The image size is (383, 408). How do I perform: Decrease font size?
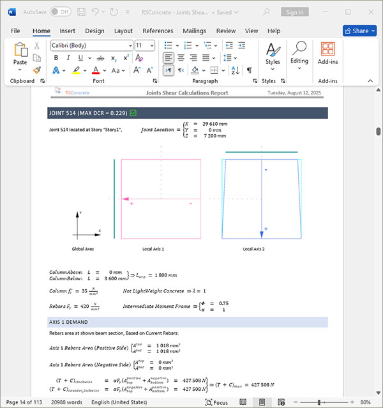(x=149, y=70)
